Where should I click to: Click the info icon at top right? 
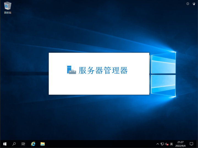(x=188, y=4)
